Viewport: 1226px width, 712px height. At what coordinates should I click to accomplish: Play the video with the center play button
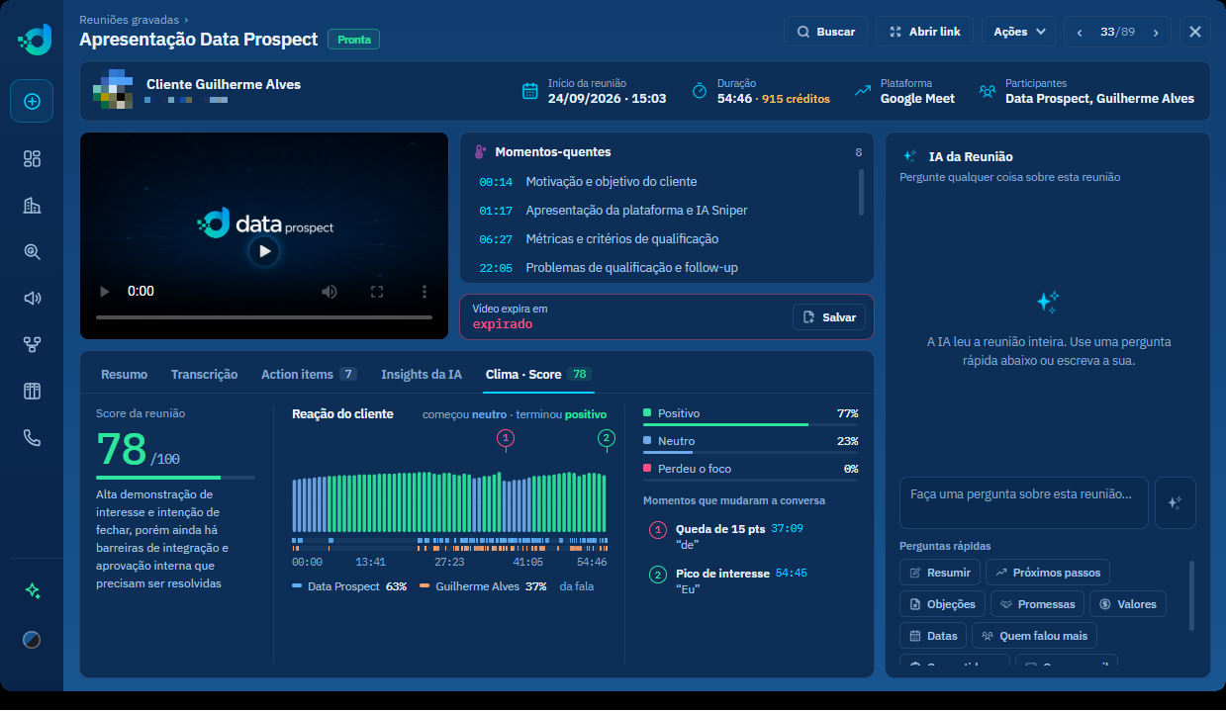pos(264,251)
